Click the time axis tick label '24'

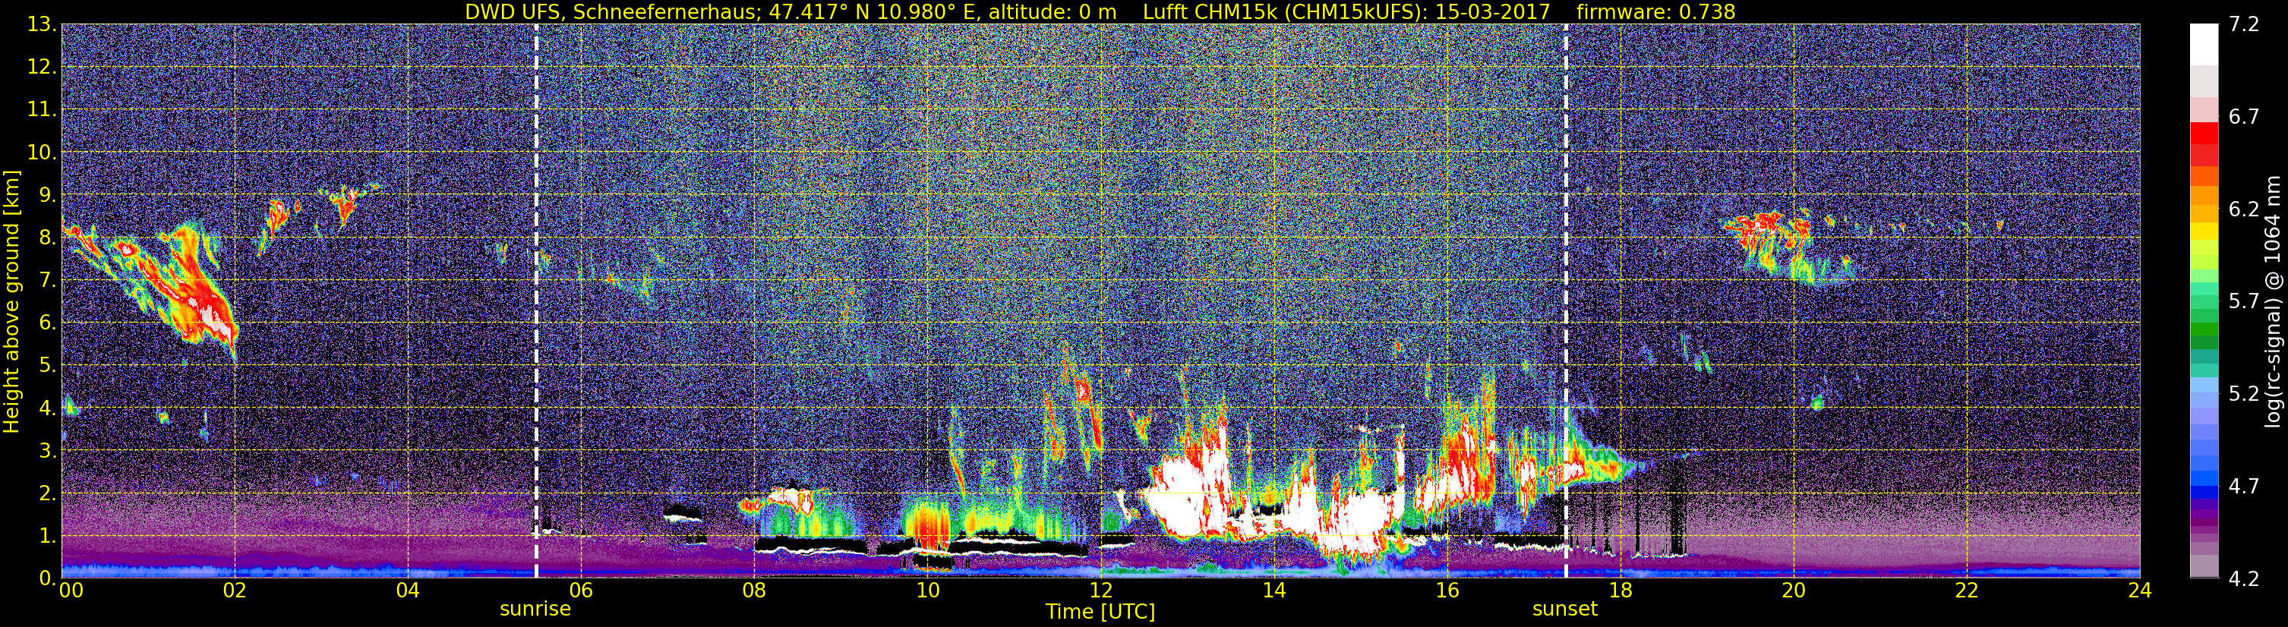[x=2140, y=591]
